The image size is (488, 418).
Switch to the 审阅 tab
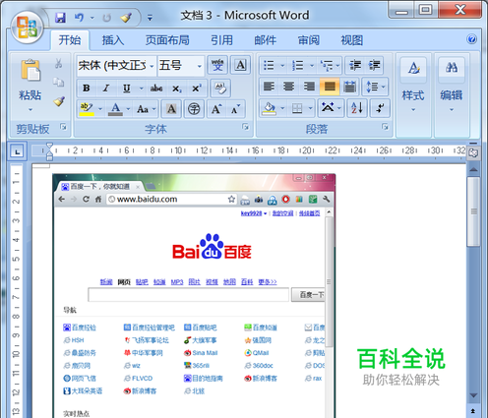tap(309, 40)
